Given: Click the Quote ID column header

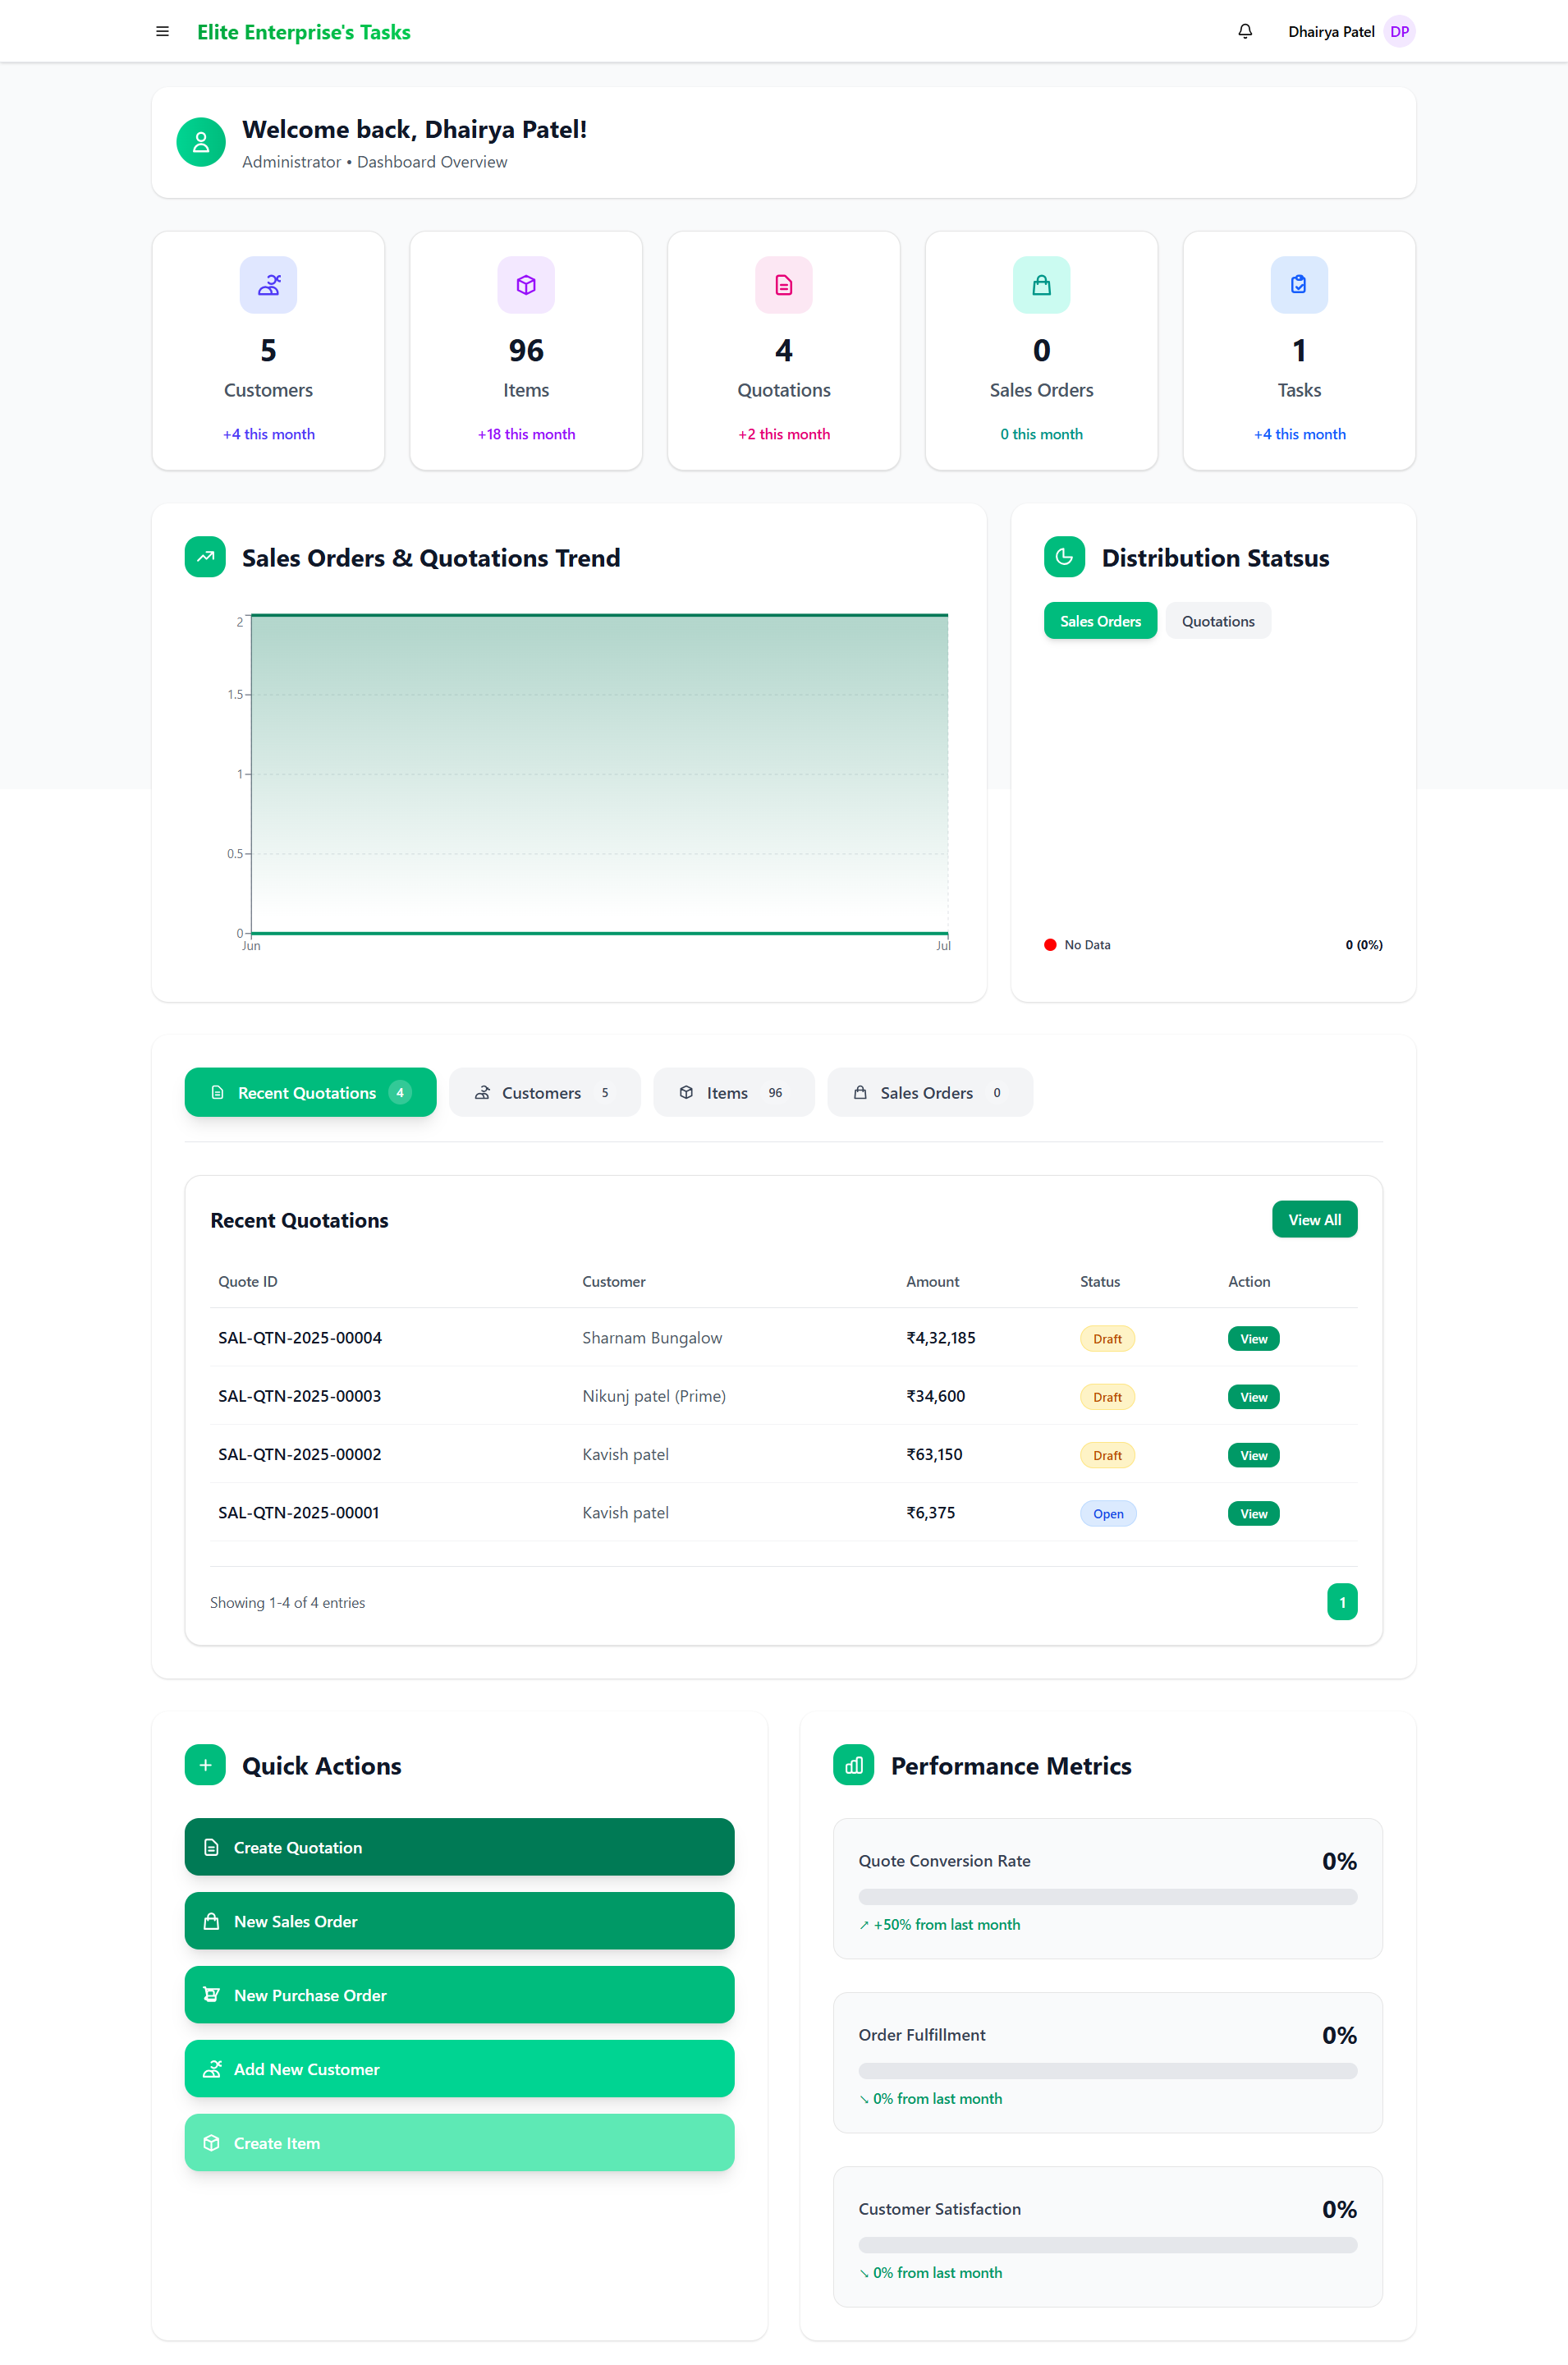Looking at the screenshot, I should [248, 1282].
